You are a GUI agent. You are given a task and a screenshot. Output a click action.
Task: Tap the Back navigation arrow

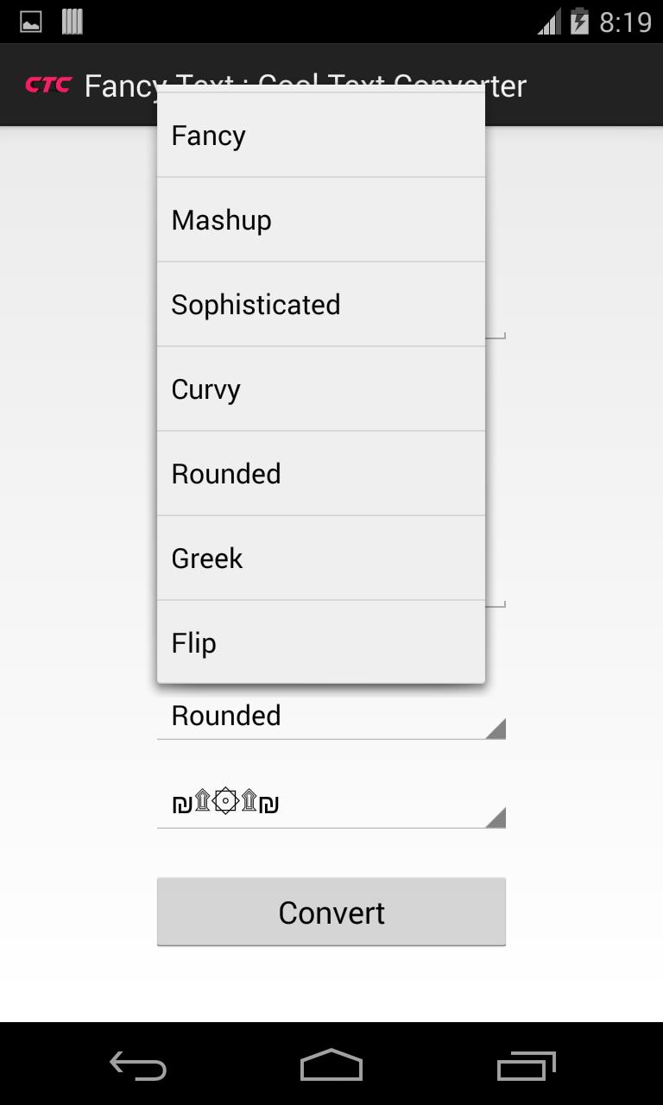137,1066
